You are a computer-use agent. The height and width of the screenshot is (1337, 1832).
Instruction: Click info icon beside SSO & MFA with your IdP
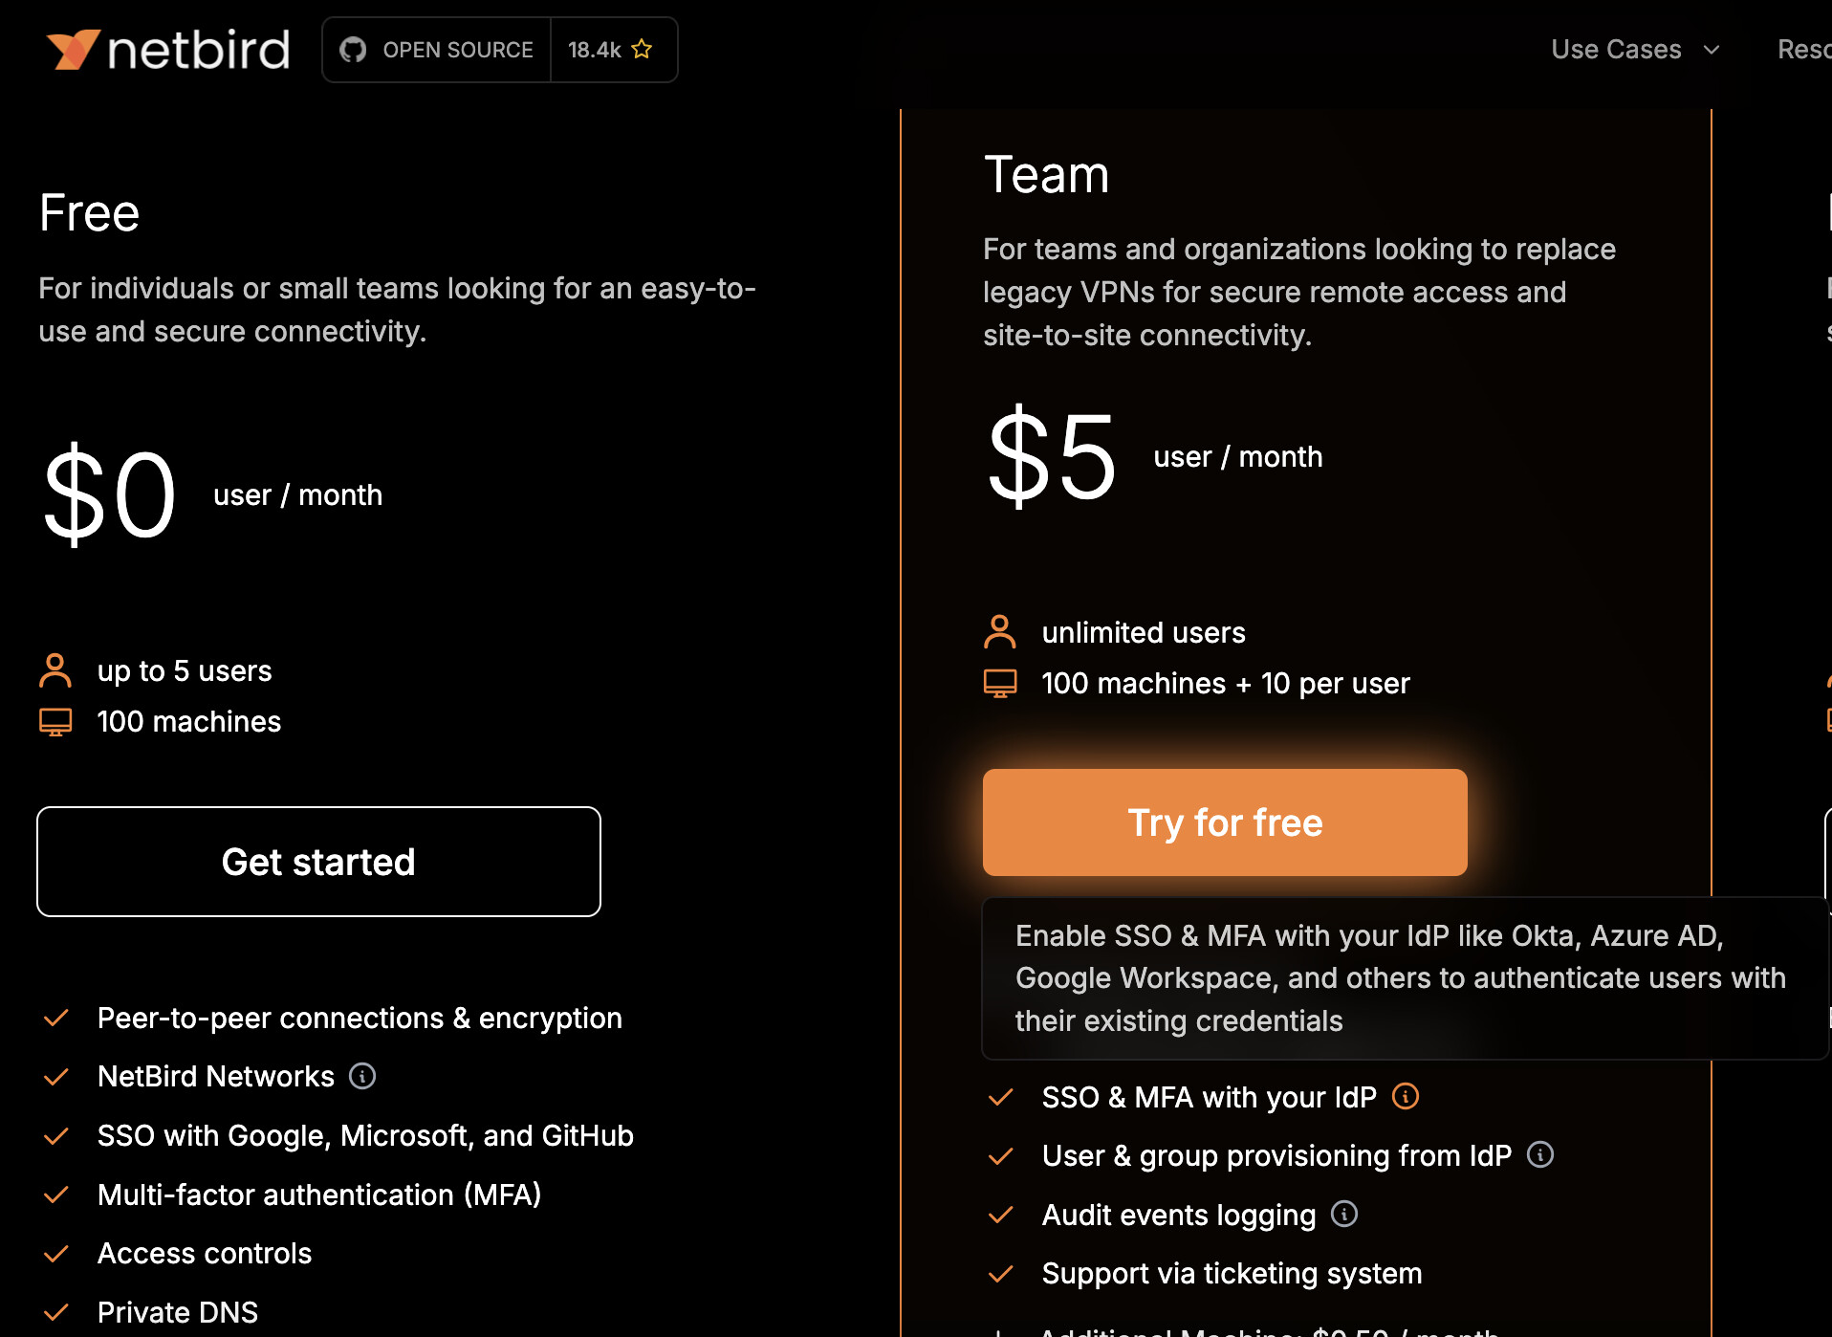point(1405,1096)
